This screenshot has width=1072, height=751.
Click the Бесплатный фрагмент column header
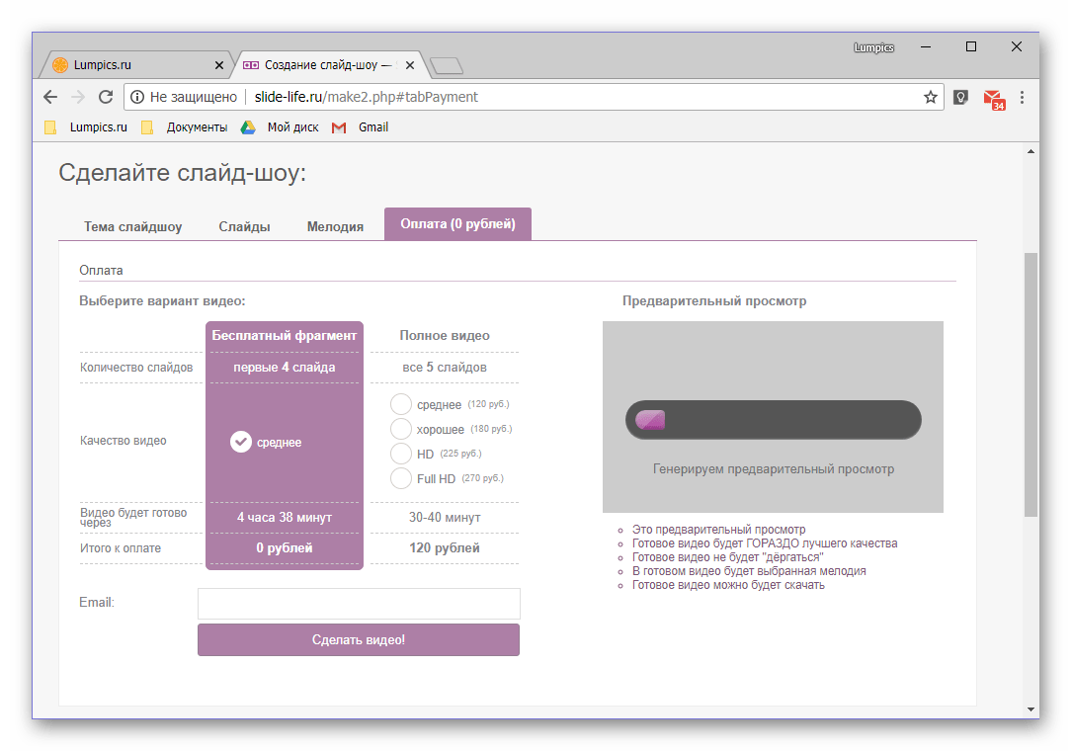coord(285,336)
